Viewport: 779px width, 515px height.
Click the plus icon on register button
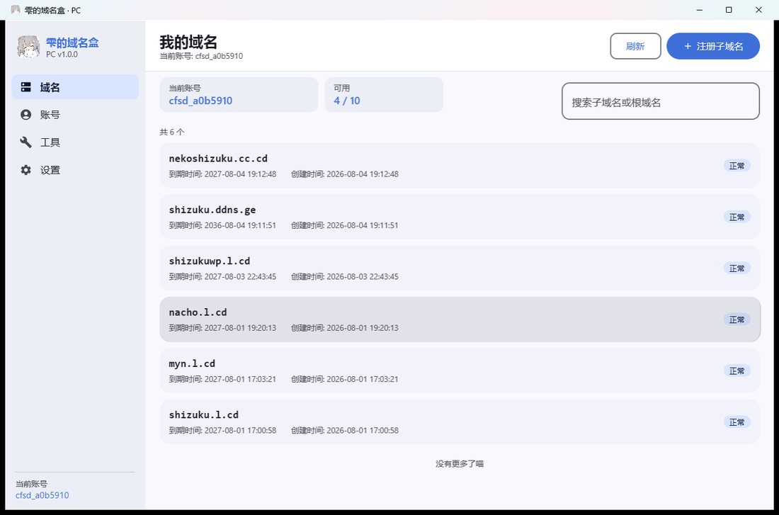(x=688, y=46)
